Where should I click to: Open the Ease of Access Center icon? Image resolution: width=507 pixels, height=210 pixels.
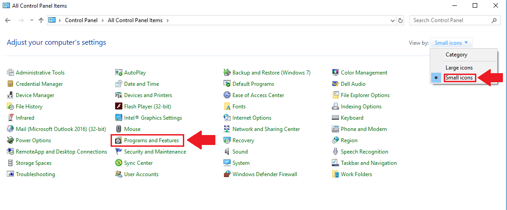227,95
